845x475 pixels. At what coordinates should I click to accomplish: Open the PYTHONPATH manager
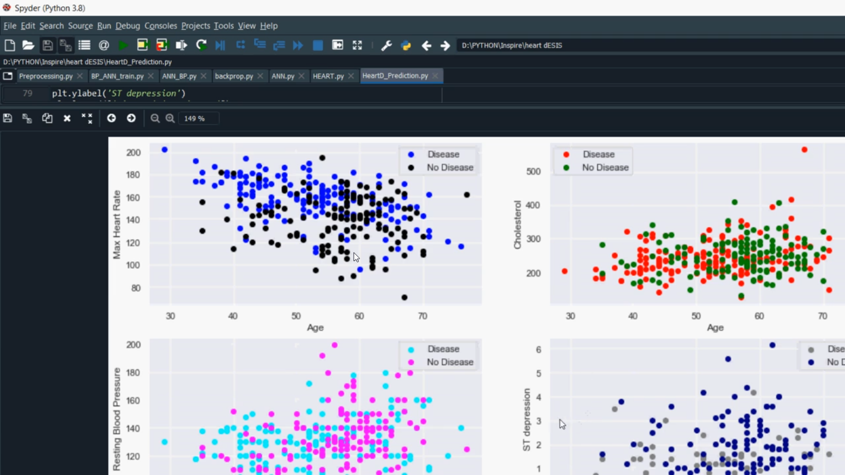click(x=406, y=46)
